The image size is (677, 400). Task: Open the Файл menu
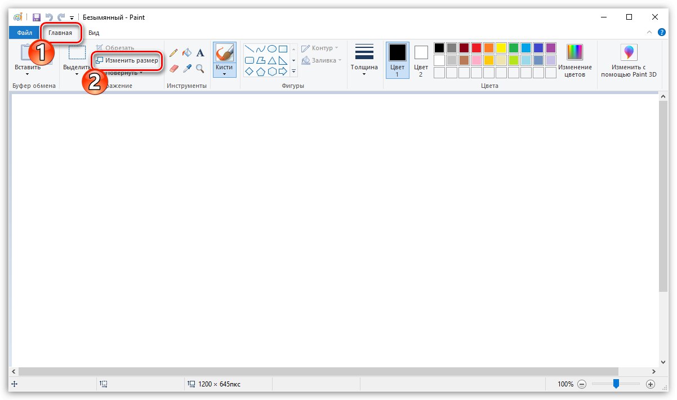(24, 33)
